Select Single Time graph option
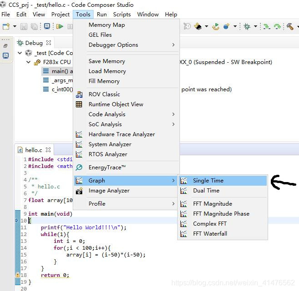The height and width of the screenshot is (291, 299). (223, 181)
